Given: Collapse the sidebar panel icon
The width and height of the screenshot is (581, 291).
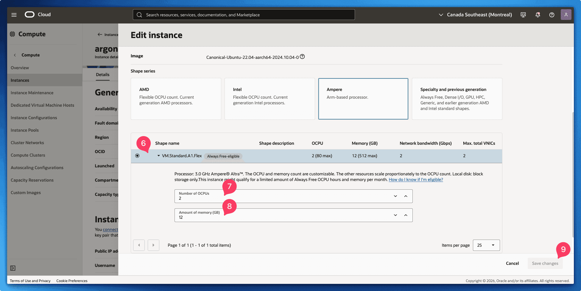Looking at the screenshot, I should tap(13, 268).
